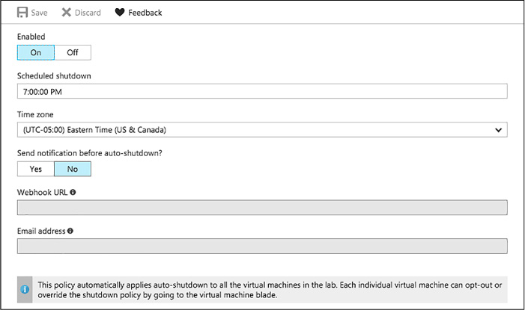Click the Scheduled shutdown label
This screenshot has height=310, width=525.
pos(54,76)
